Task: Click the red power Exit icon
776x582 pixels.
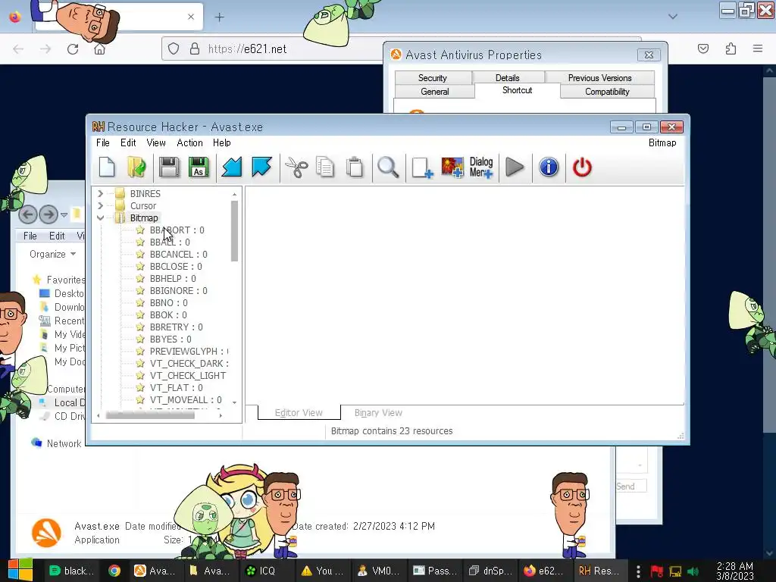Action: point(582,167)
